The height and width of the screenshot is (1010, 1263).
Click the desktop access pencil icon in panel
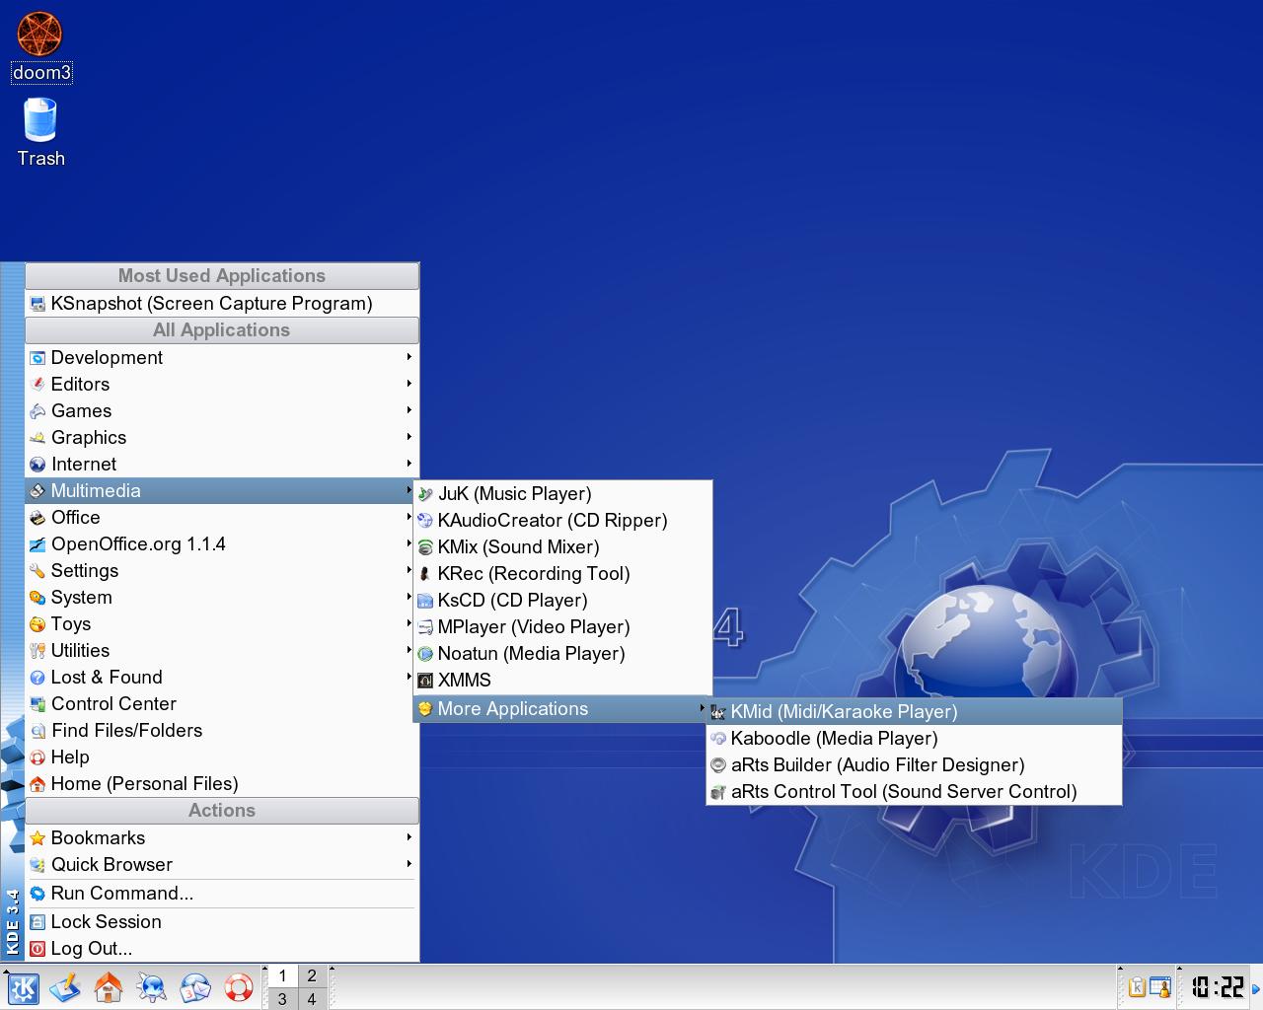point(65,987)
